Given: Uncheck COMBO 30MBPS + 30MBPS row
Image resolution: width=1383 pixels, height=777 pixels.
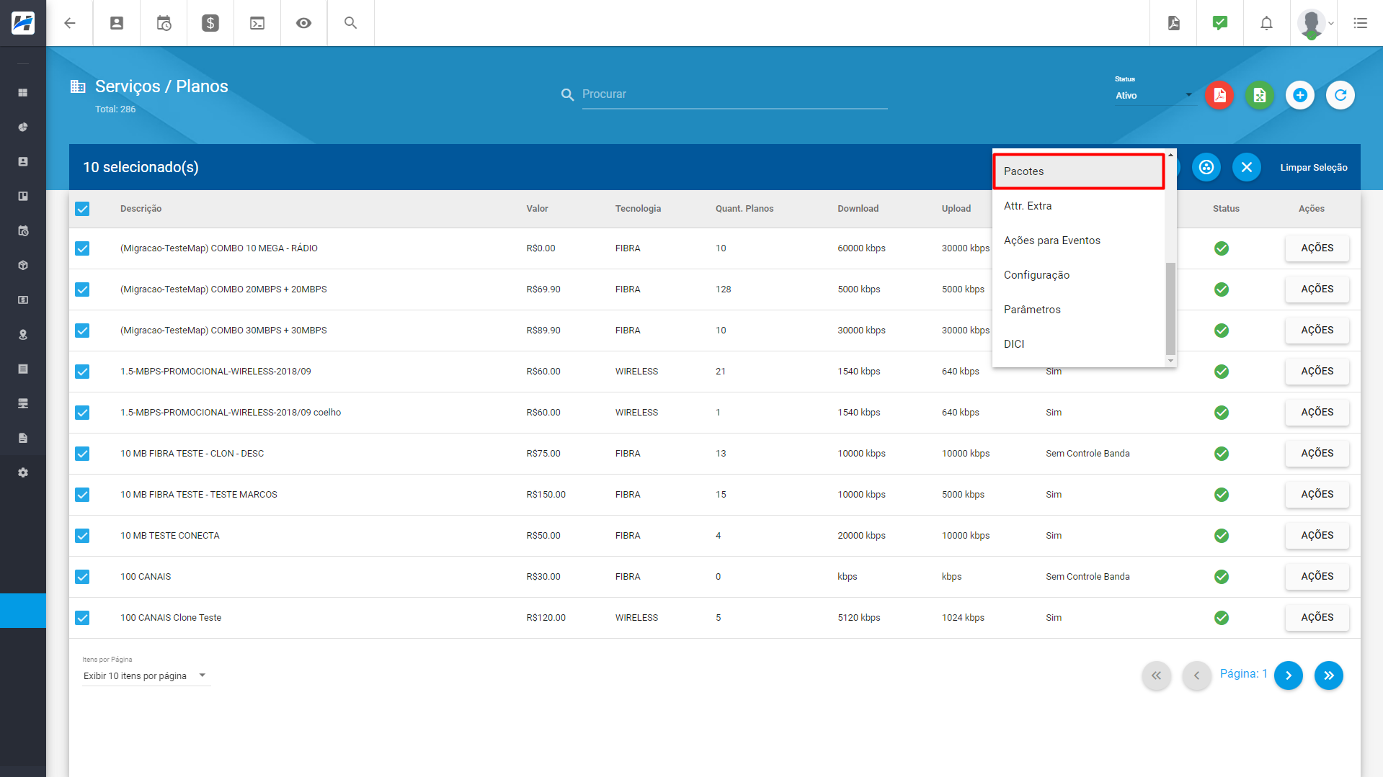Looking at the screenshot, I should click(x=82, y=331).
